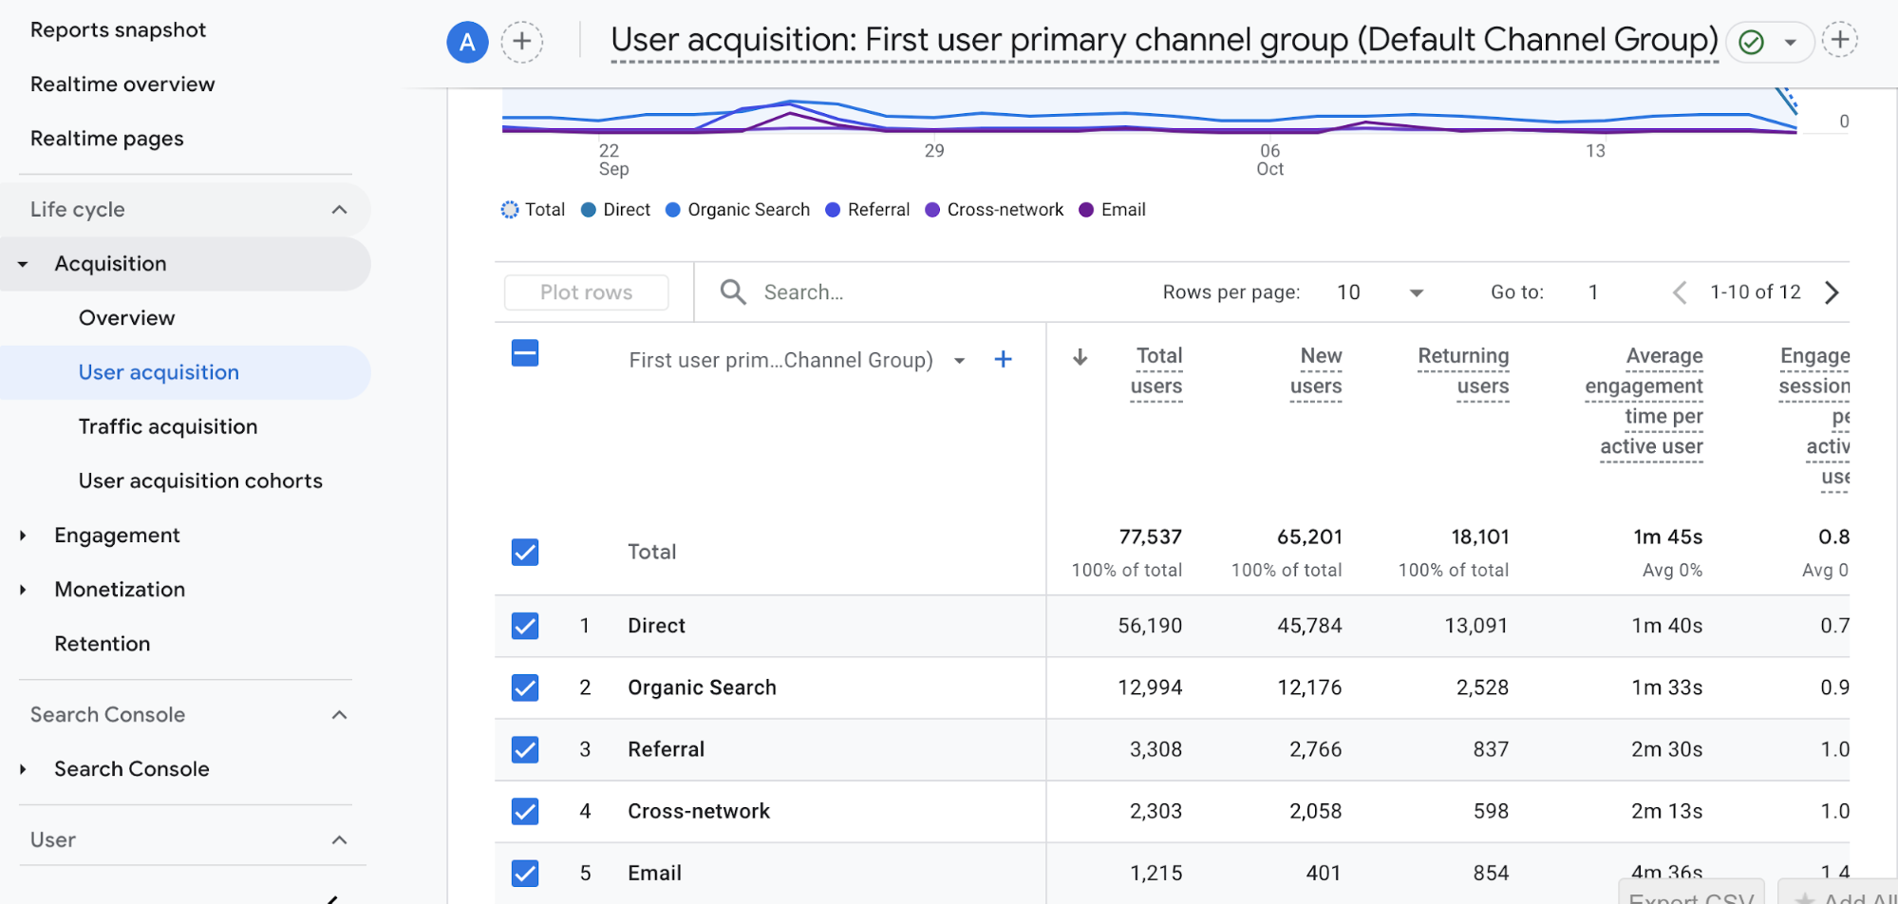Screen dimensions: 1898x904
Task: Add a secondary dimension with the blue plus
Action: [x=1003, y=359]
